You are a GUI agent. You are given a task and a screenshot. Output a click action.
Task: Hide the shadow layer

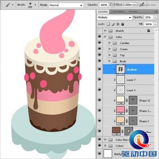point(99,69)
